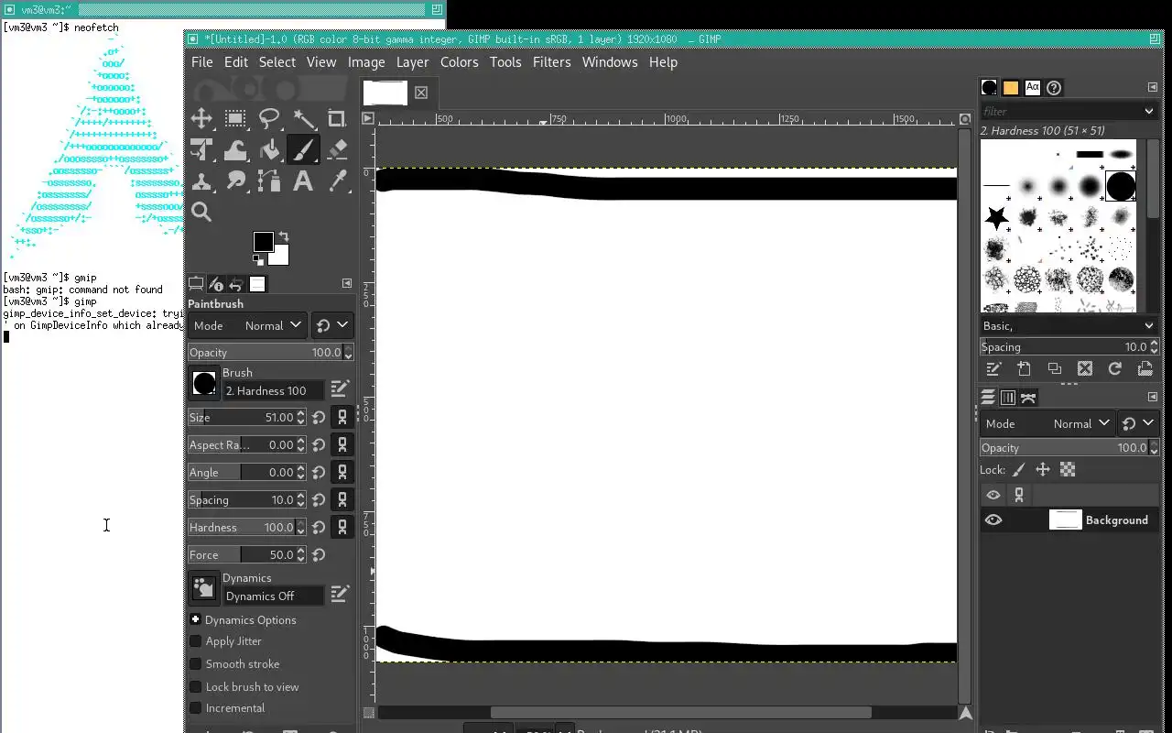Reset Angle to default value
The height and width of the screenshot is (733, 1172).
319,472
